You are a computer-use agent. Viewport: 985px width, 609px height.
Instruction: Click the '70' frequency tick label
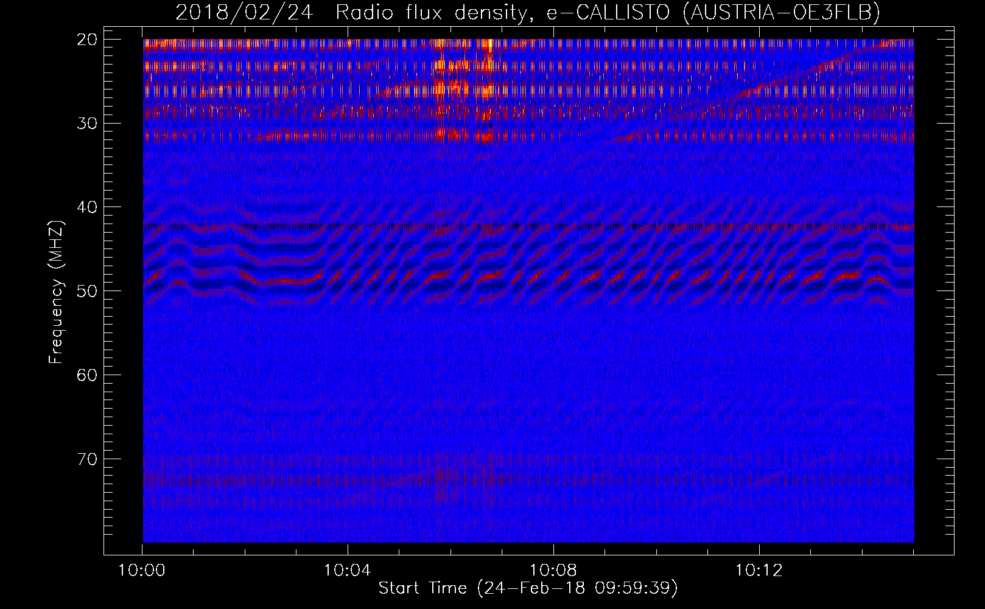pos(87,459)
